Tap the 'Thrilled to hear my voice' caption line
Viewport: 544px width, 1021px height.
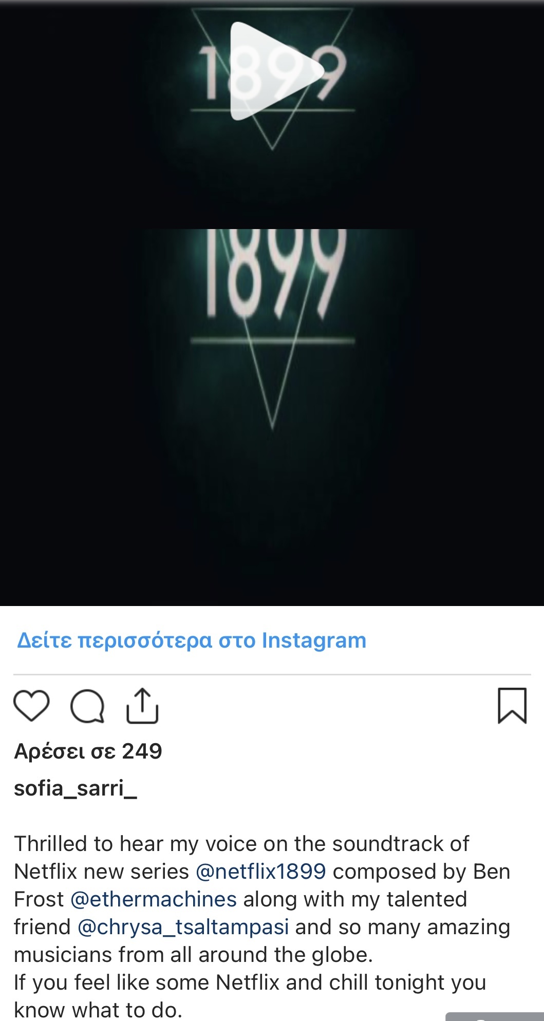coord(241,844)
